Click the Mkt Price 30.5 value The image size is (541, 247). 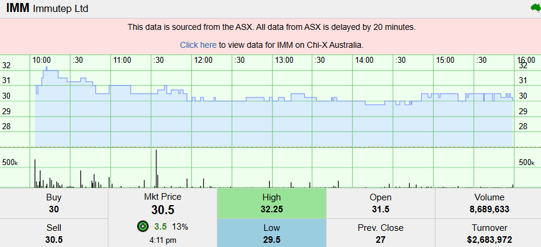(x=163, y=210)
